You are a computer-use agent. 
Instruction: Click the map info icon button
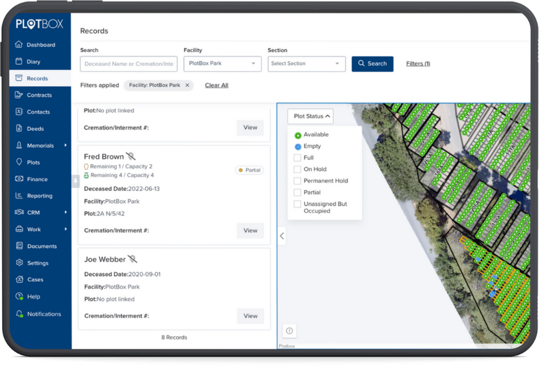click(289, 331)
